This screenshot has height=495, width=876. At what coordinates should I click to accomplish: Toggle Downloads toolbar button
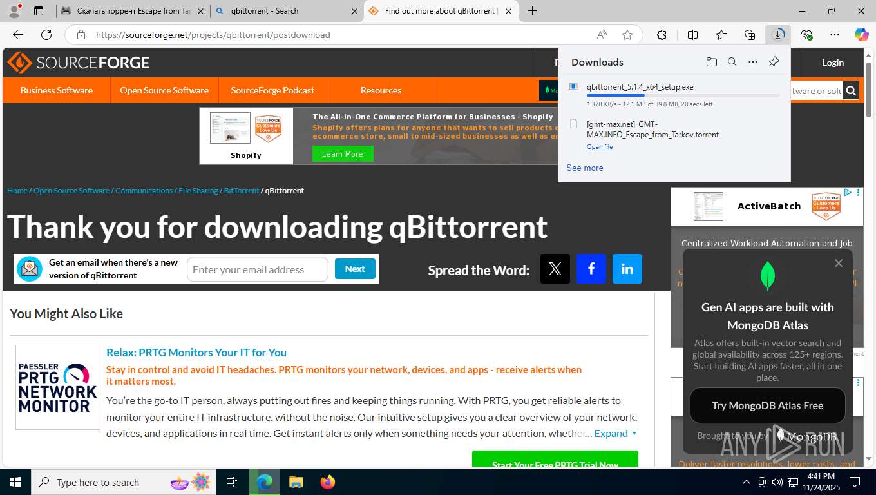(778, 35)
